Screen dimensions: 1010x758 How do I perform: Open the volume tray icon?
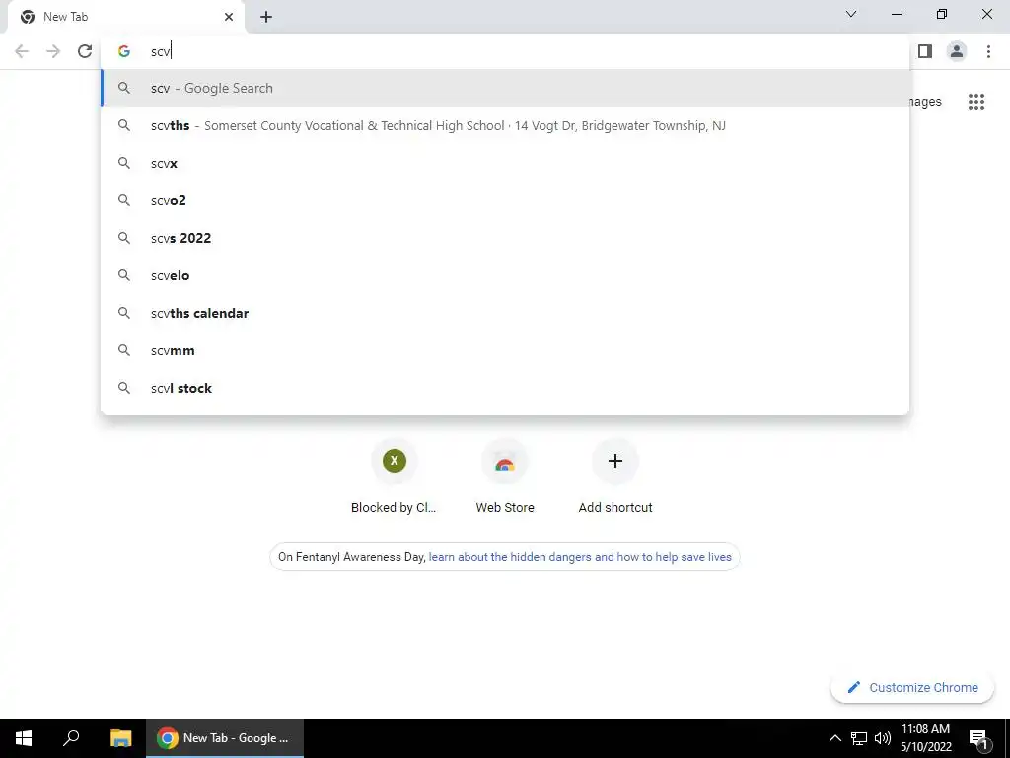pos(883,738)
